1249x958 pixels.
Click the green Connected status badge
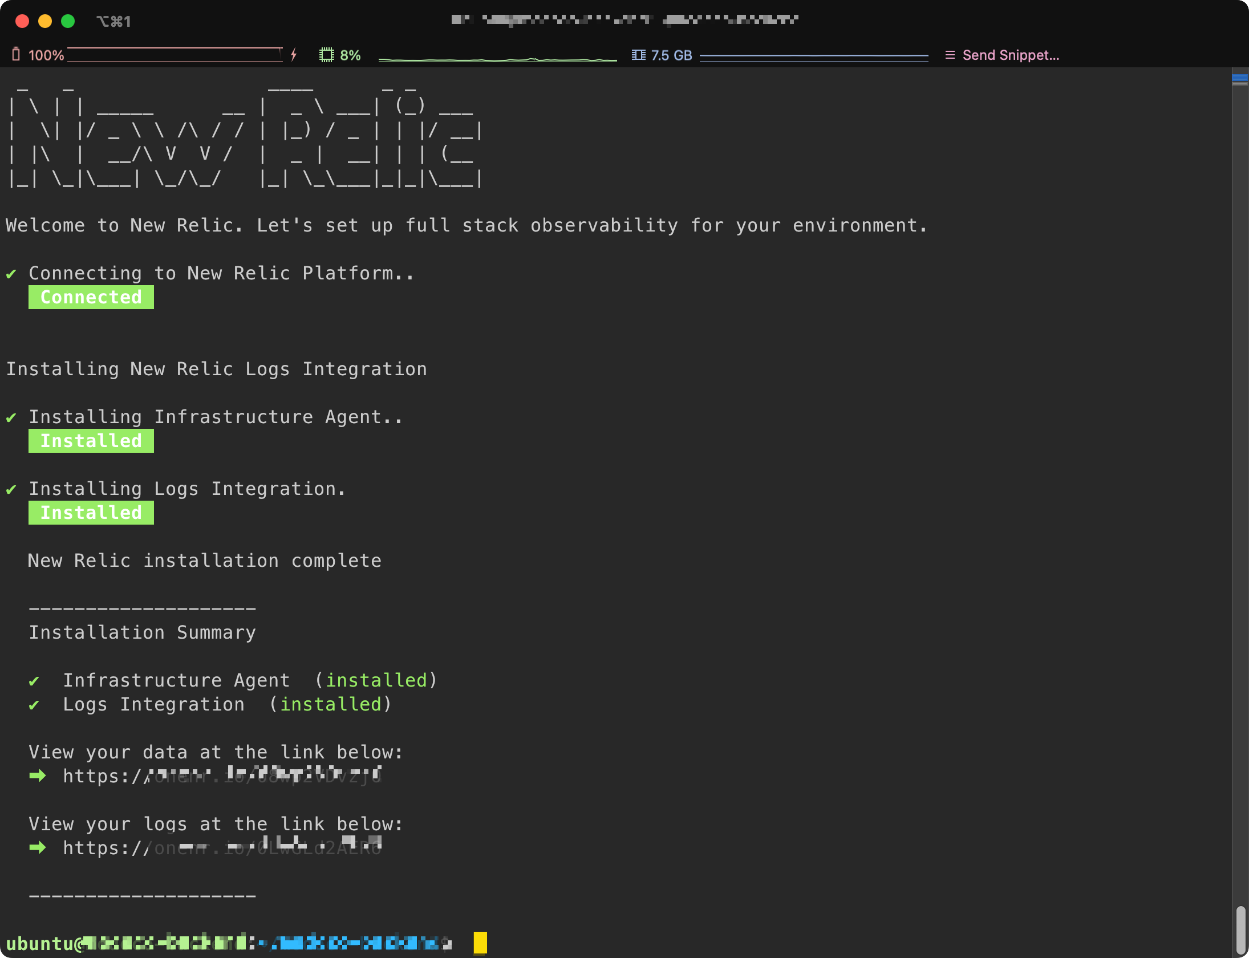(x=91, y=297)
